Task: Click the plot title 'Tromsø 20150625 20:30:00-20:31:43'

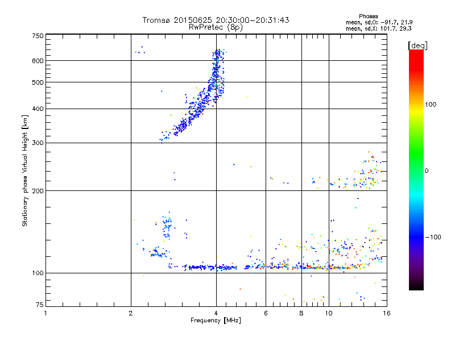Action: click(x=216, y=20)
